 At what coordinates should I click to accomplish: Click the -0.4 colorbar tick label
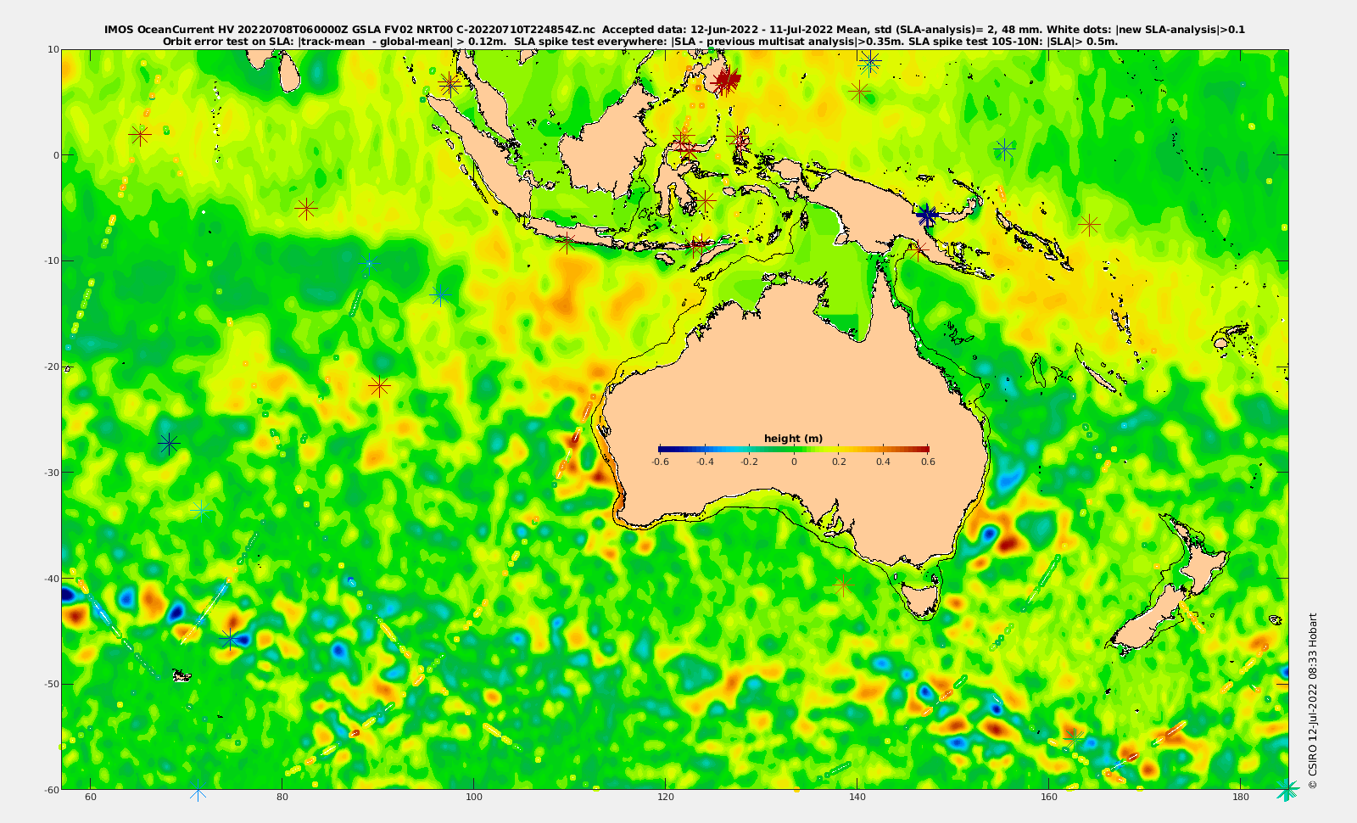click(x=705, y=462)
